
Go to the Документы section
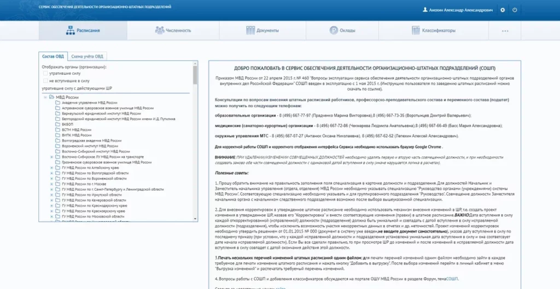tap(262, 31)
